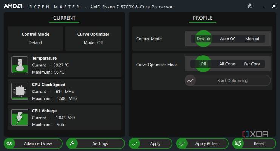This screenshot has width=280, height=151.
Task: Click the chart icon beside Start Optimizing
Action: [190, 80]
